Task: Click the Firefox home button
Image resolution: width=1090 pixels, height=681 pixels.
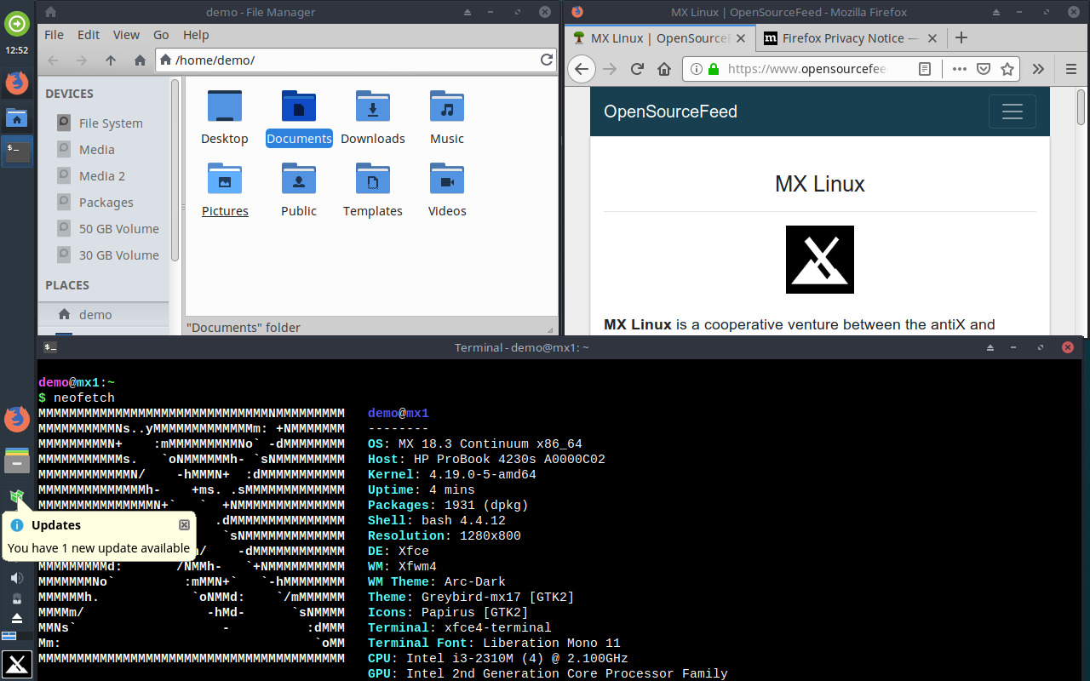Action: (664, 69)
